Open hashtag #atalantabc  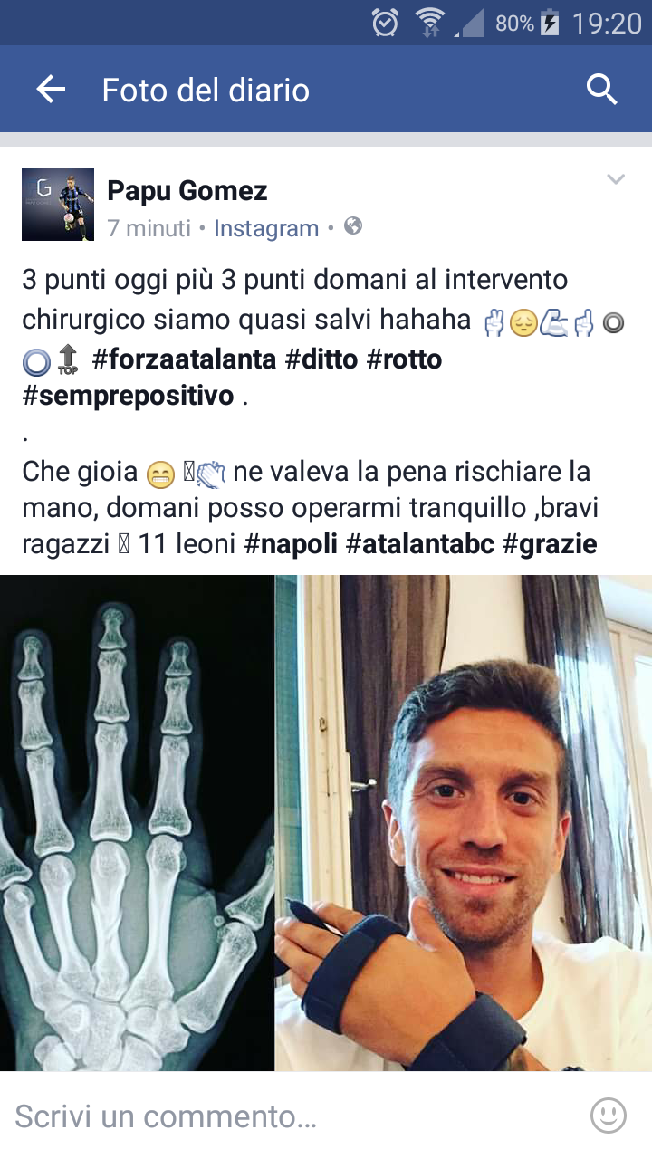click(x=421, y=544)
